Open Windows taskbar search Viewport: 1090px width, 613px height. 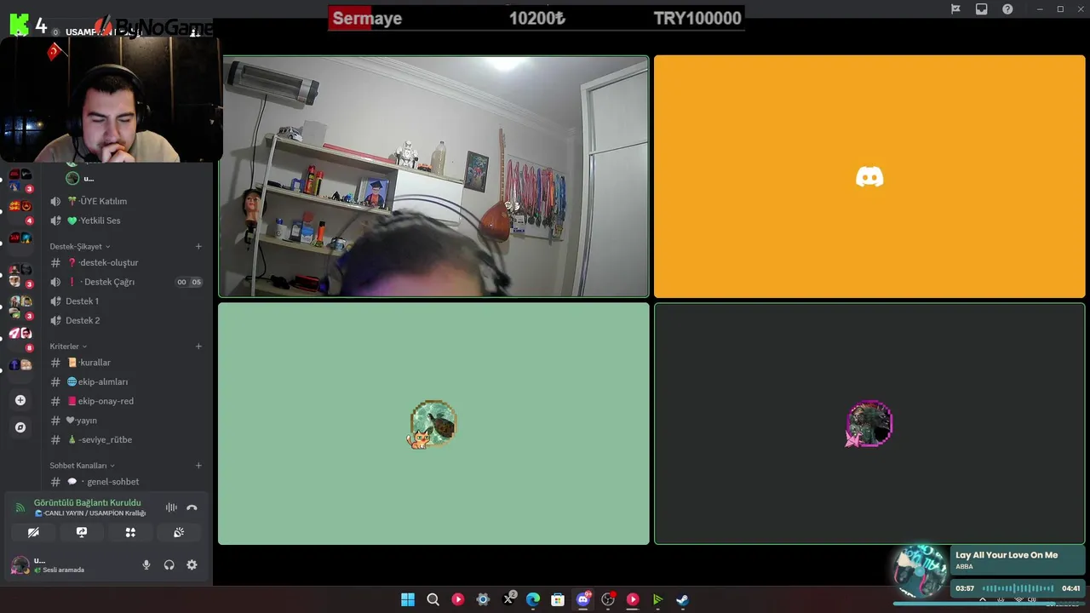433,599
